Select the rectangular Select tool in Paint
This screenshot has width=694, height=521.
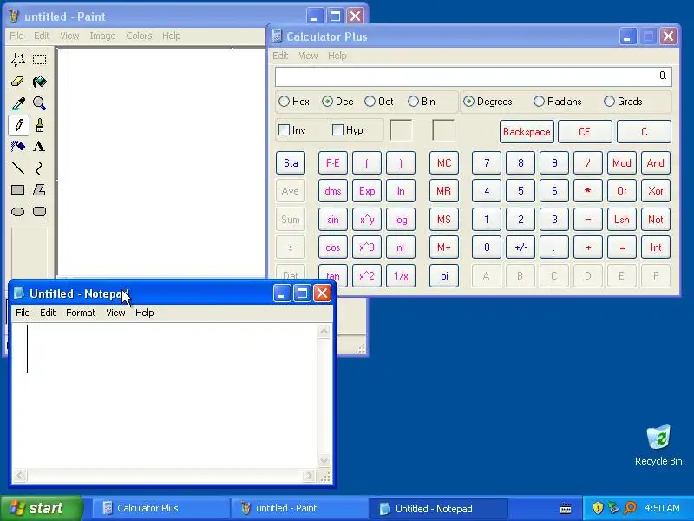[x=39, y=59]
